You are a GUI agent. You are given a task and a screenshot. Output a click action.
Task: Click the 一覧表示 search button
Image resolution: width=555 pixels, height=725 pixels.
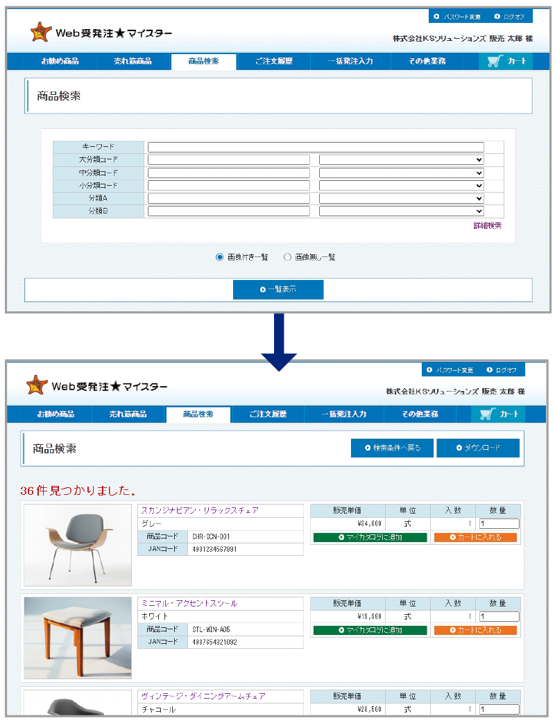(278, 289)
